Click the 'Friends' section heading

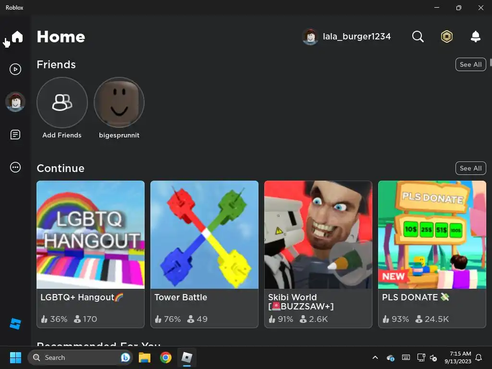pyautogui.click(x=56, y=65)
